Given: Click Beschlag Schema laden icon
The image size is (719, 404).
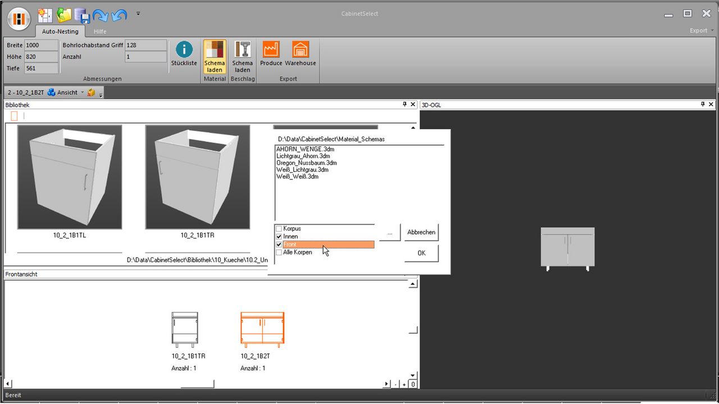Looking at the screenshot, I should [243, 57].
